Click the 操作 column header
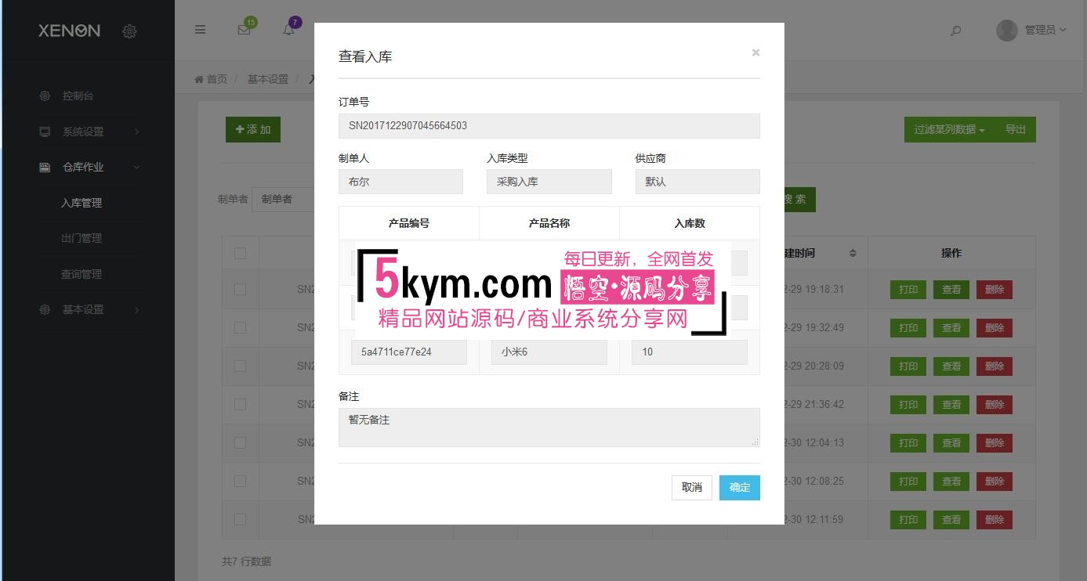The width and height of the screenshot is (1087, 581). click(951, 253)
